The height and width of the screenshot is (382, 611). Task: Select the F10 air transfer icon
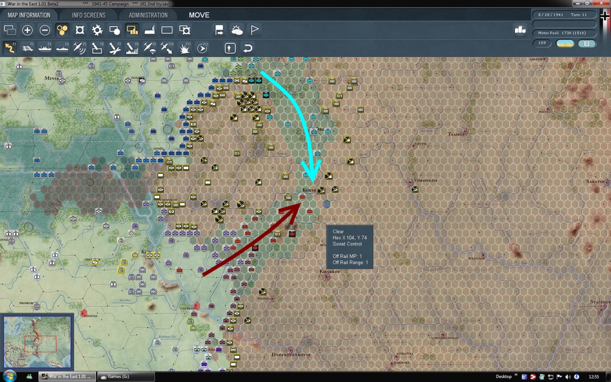click(167, 48)
